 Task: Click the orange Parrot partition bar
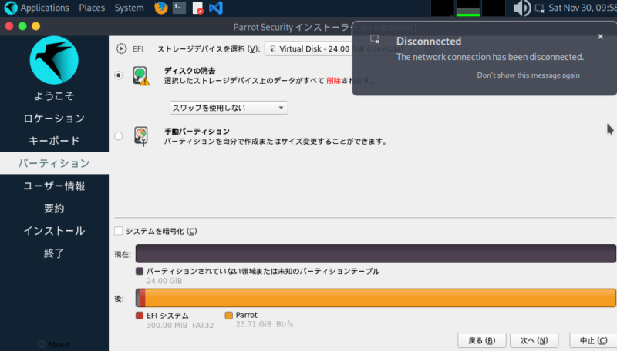pyautogui.click(x=378, y=298)
